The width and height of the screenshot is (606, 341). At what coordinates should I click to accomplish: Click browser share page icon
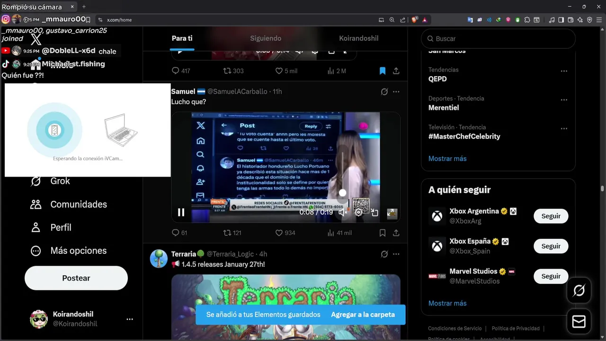(403, 20)
